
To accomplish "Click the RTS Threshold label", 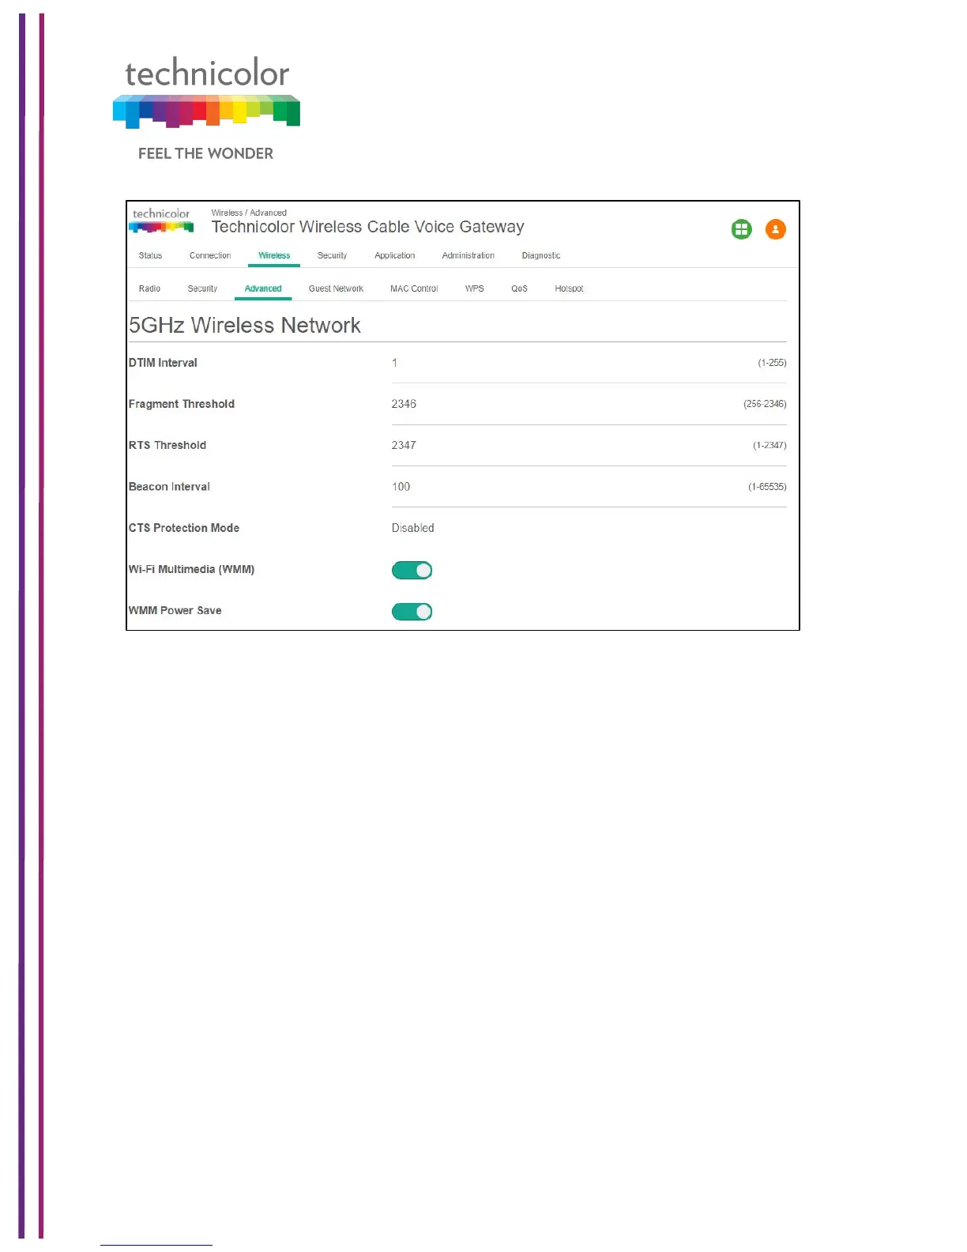I will click(x=167, y=445).
